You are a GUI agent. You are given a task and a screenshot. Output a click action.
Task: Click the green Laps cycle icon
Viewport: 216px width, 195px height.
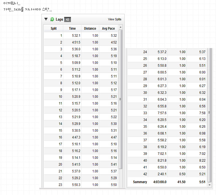(52, 19)
